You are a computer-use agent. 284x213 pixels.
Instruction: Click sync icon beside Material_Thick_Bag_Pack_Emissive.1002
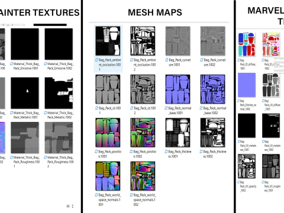pos(46,64)
